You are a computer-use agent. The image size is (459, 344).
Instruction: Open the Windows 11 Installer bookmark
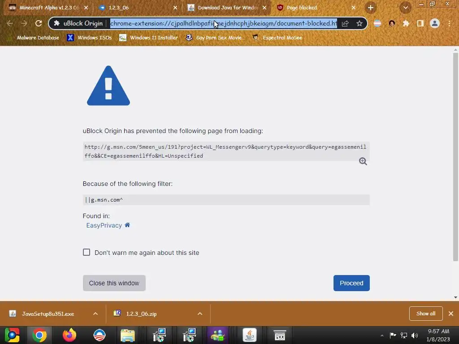click(149, 38)
